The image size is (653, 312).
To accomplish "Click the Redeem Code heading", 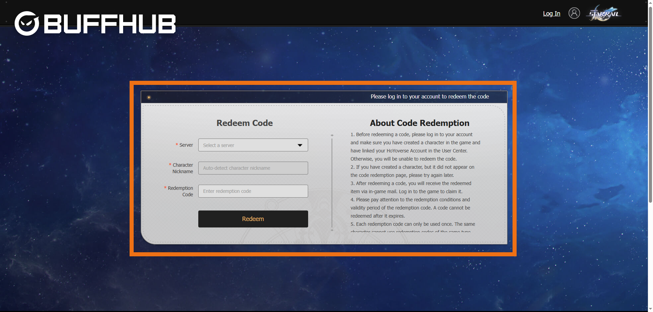I will tap(245, 123).
